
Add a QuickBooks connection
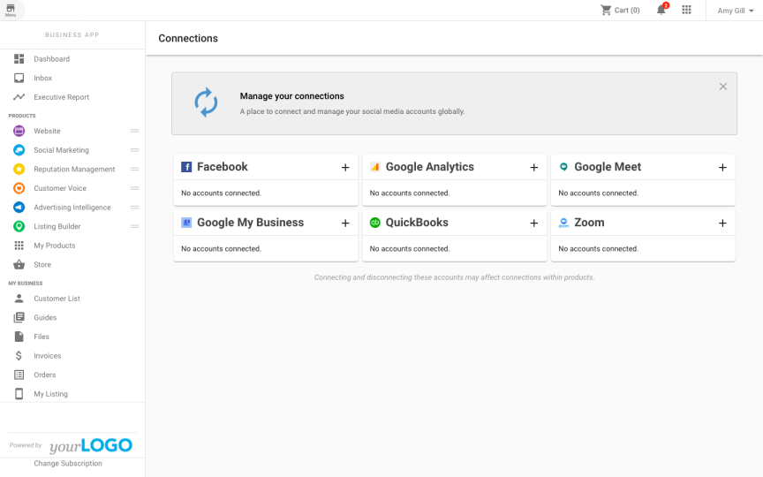(x=533, y=223)
